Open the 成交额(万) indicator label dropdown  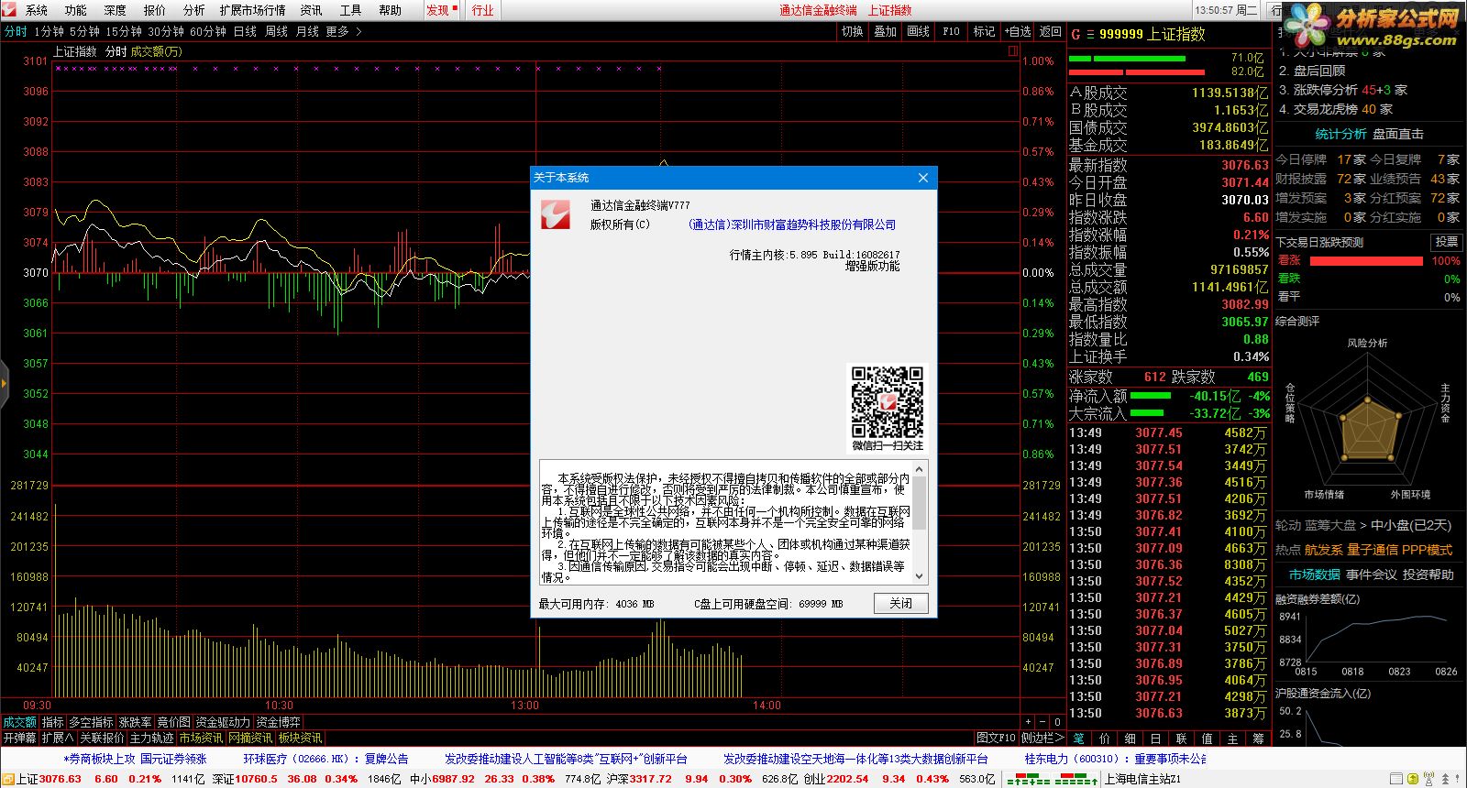pos(157,51)
